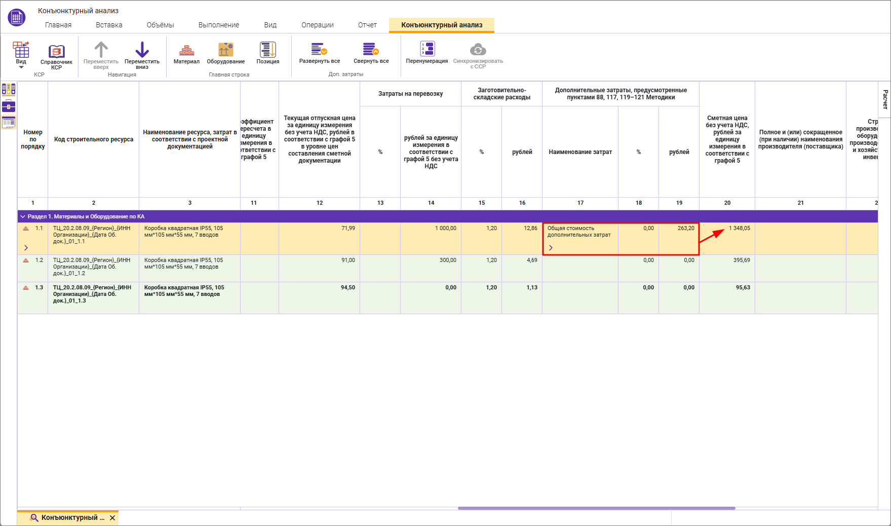891x526 pixels.
Task: Expand row 1.1 chevron under code
Action: tap(26, 248)
